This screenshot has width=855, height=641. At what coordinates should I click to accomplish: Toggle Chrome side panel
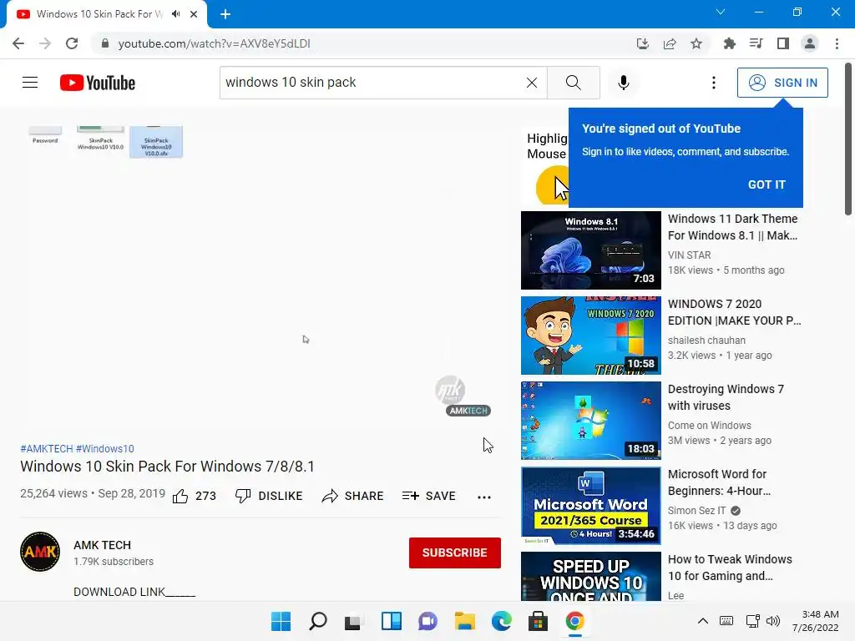coord(783,43)
